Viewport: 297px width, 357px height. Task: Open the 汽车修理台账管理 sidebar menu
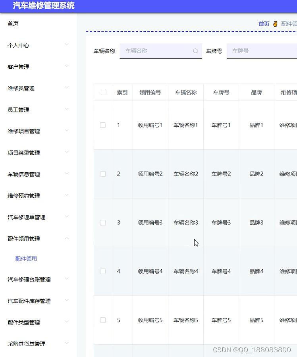29,279
